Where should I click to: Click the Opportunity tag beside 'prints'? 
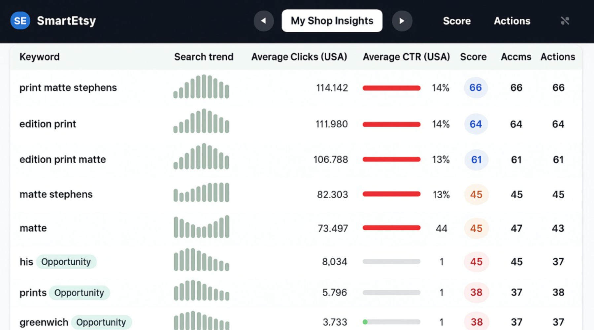click(x=79, y=293)
